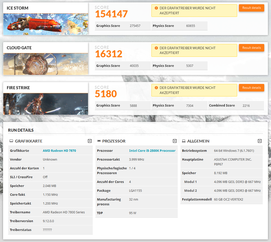
Task: Open the AMD Radeon HD 7870 link
Action: [59, 151]
